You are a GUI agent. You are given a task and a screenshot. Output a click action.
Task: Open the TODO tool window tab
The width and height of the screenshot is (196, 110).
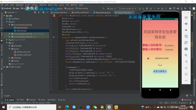point(20,100)
